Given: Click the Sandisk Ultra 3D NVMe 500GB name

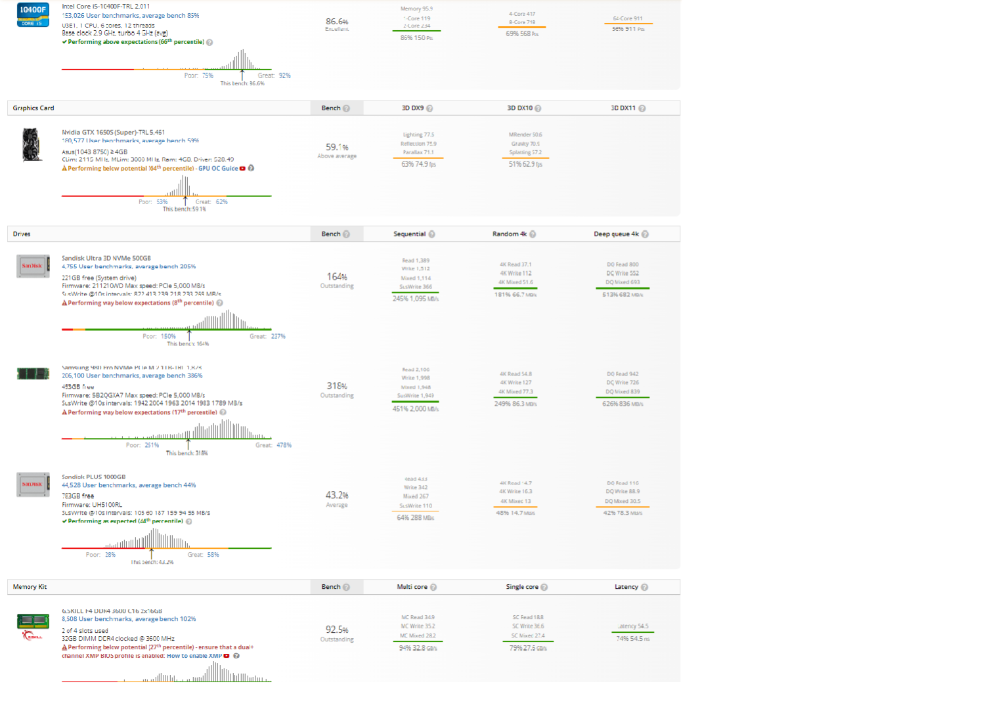Looking at the screenshot, I should pos(106,259).
